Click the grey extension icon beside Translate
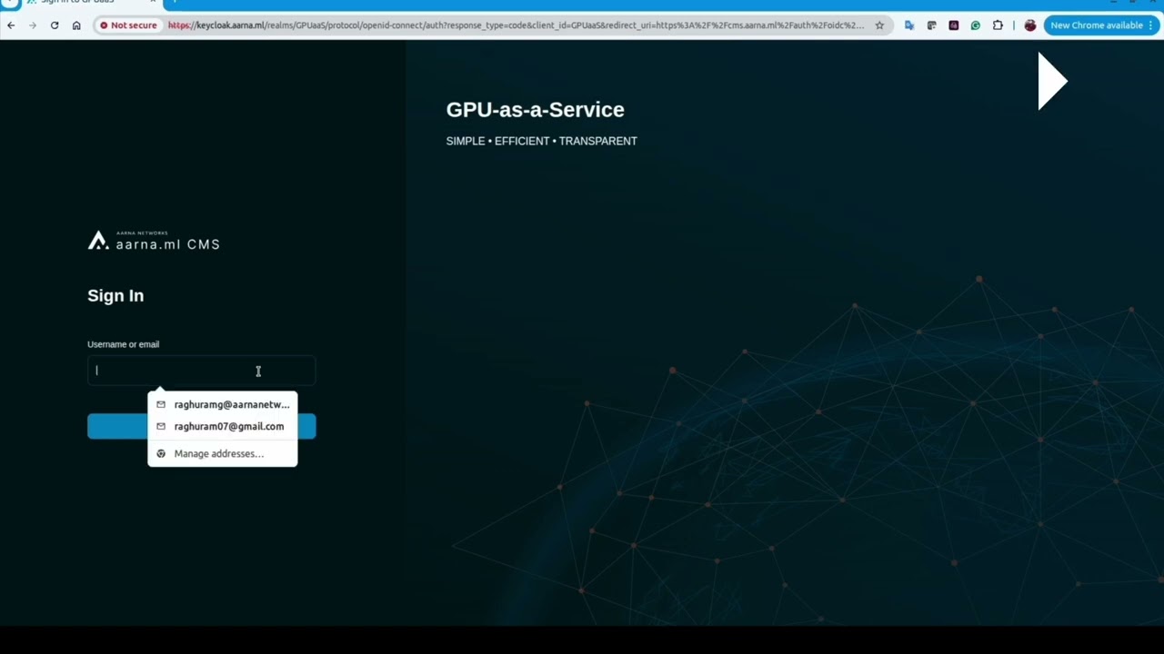The image size is (1164, 654). [931, 25]
